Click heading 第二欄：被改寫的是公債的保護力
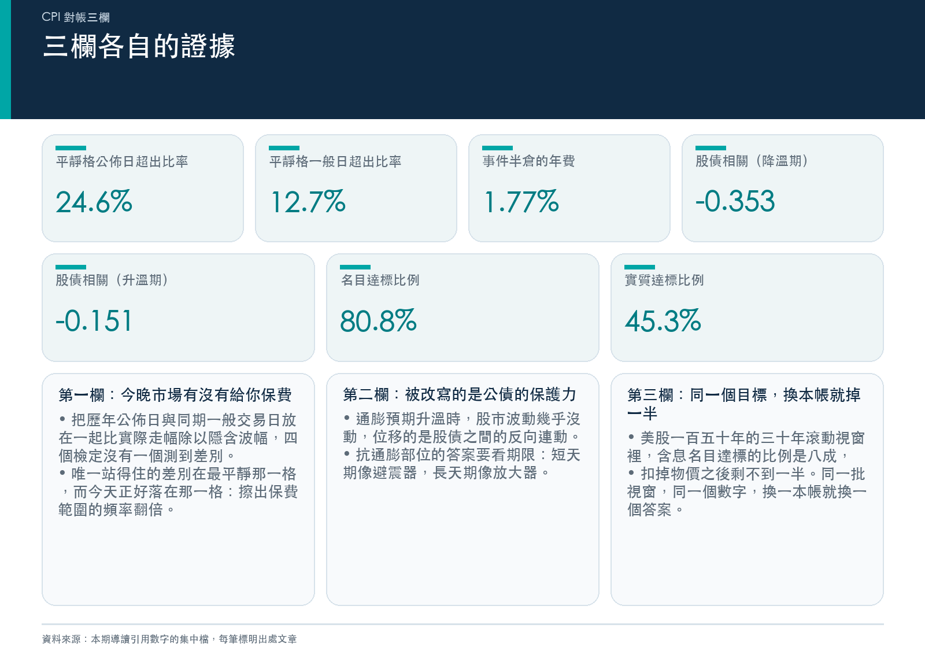This screenshot has width=925, height=665. pos(460,394)
